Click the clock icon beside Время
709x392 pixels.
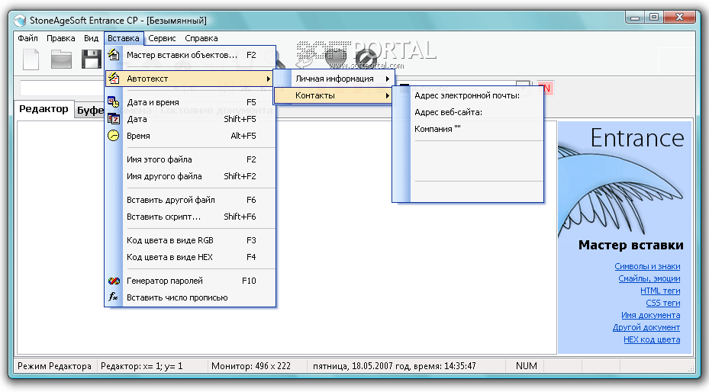(x=114, y=136)
